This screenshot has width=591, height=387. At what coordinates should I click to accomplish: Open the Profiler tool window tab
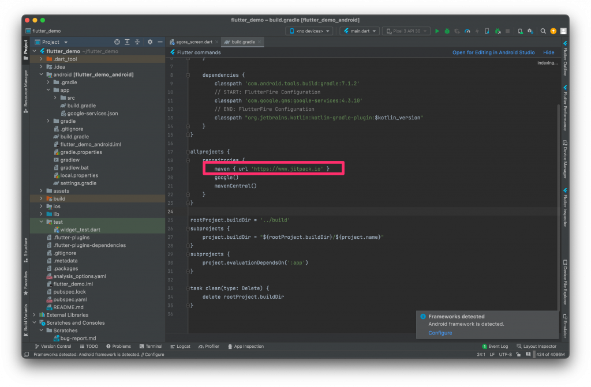point(209,346)
